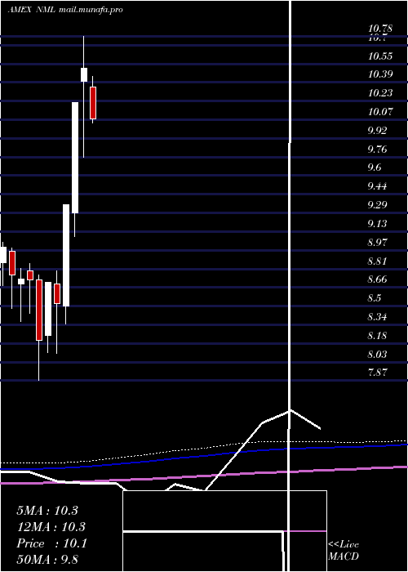The image size is (408, 572).
Task: Click the 9.92 price axis label
Action: point(377,131)
